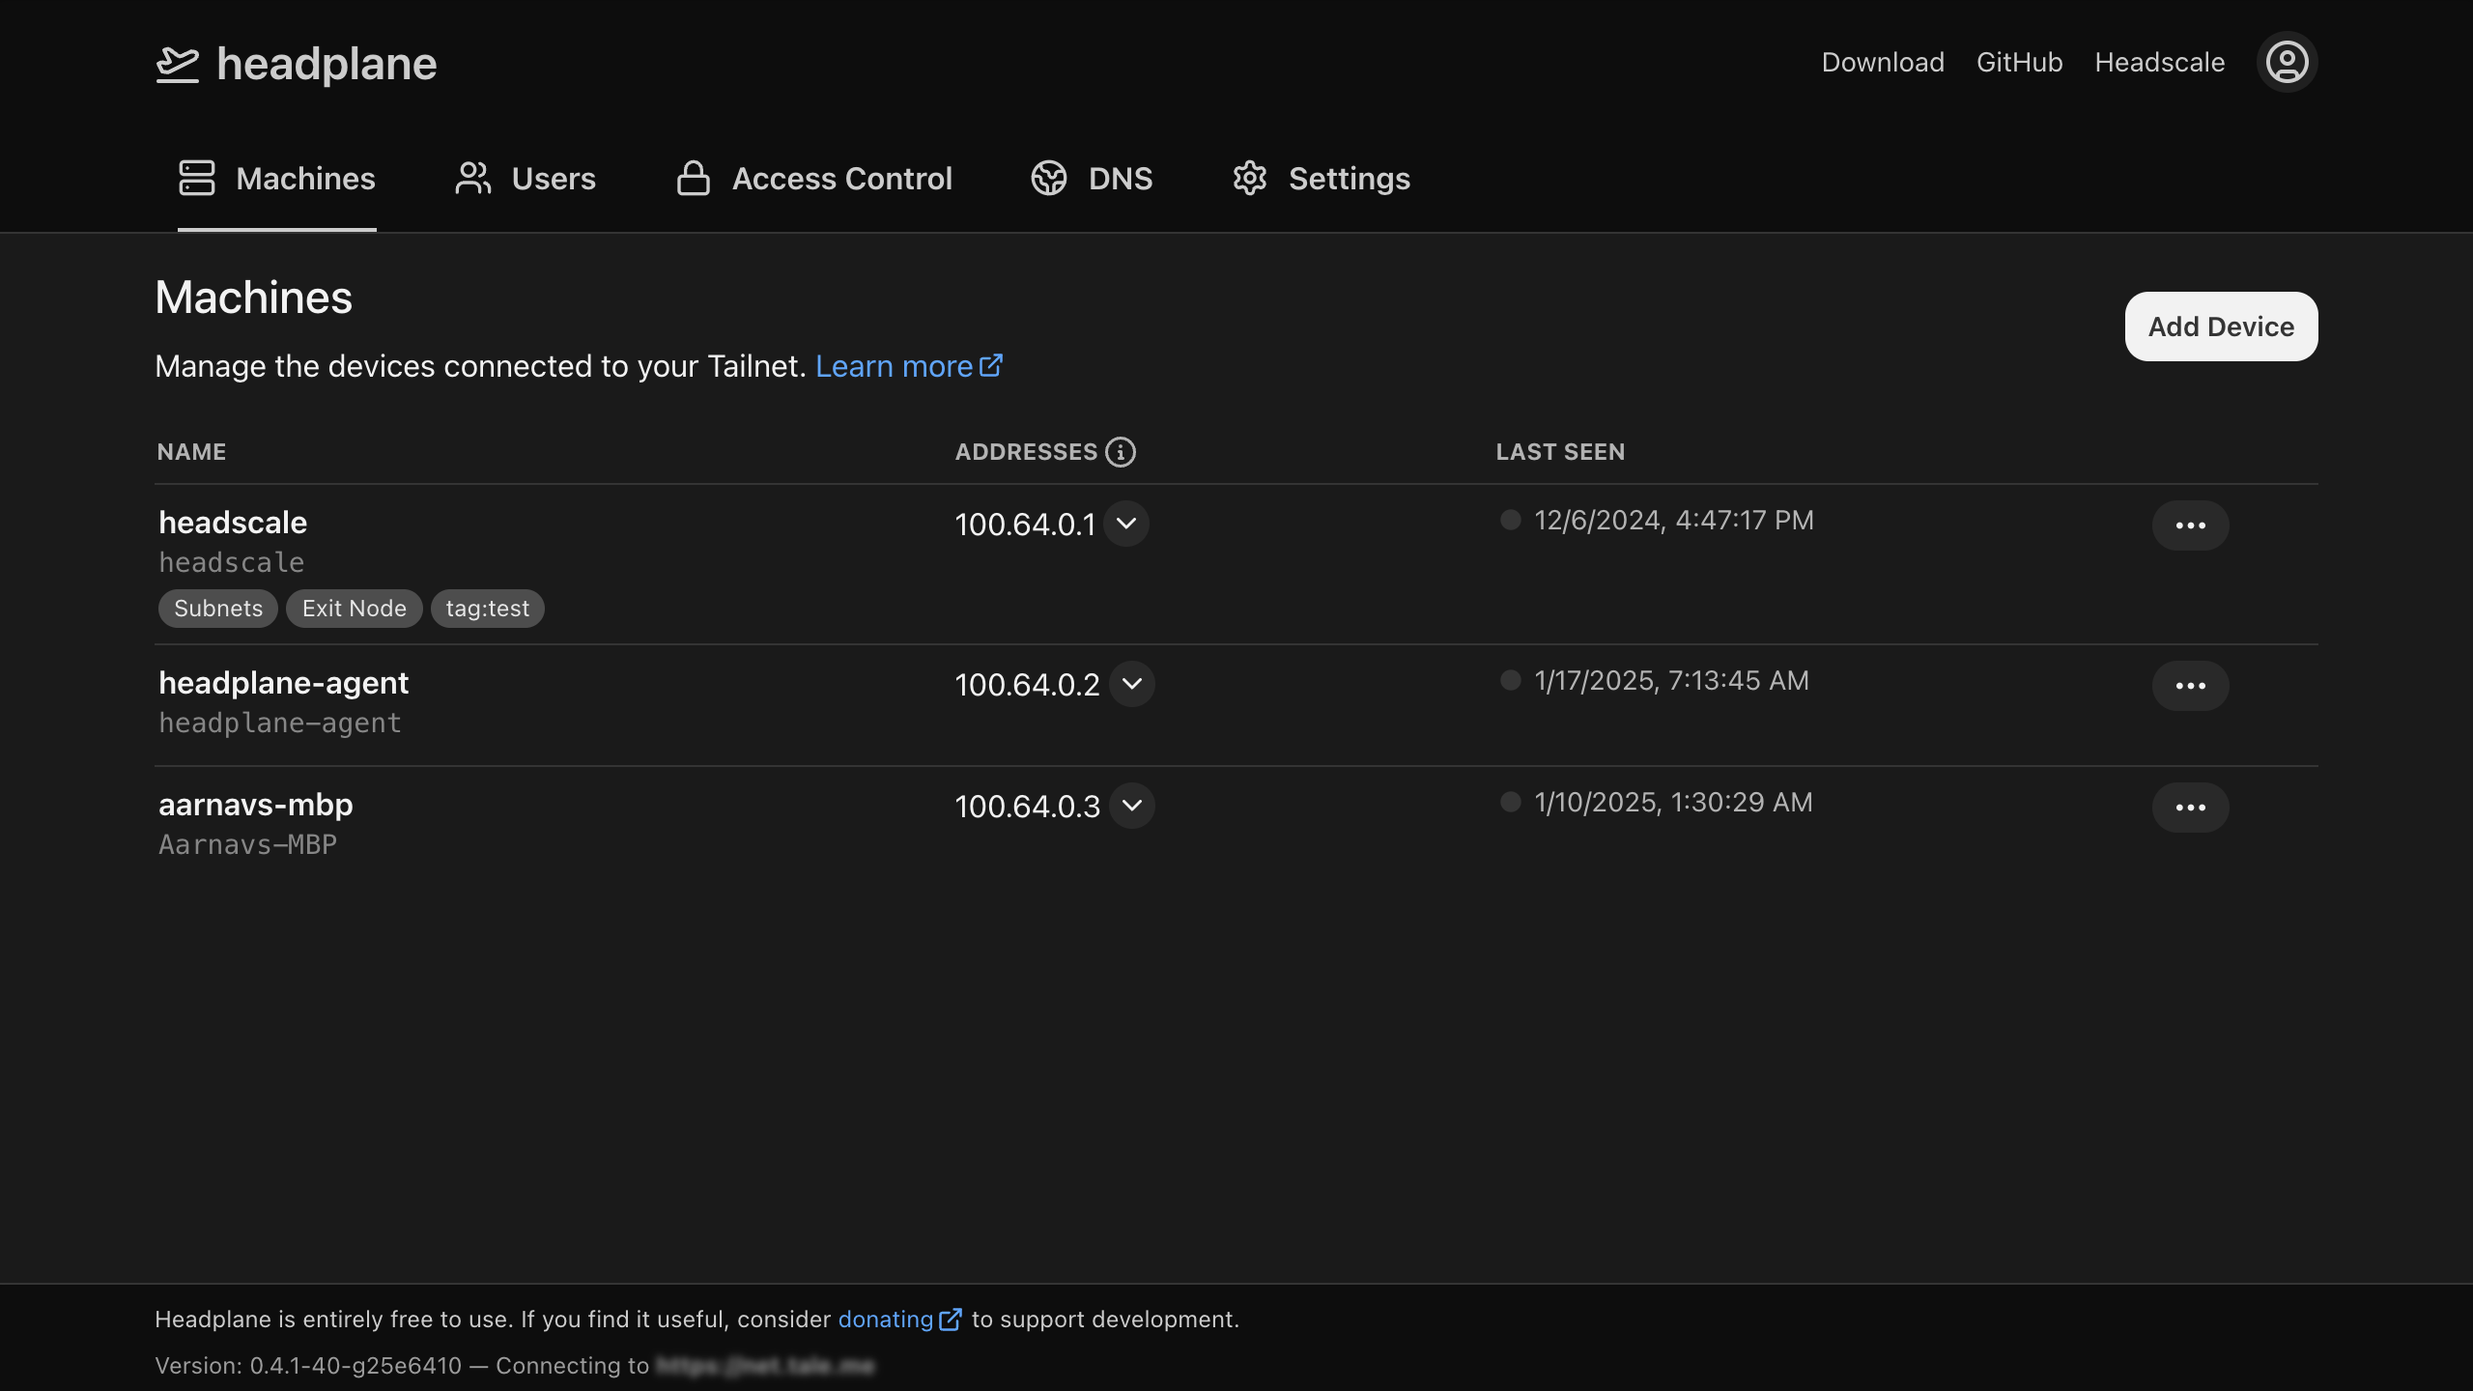
Task: Open the user profile avatar icon
Action: [2287, 63]
